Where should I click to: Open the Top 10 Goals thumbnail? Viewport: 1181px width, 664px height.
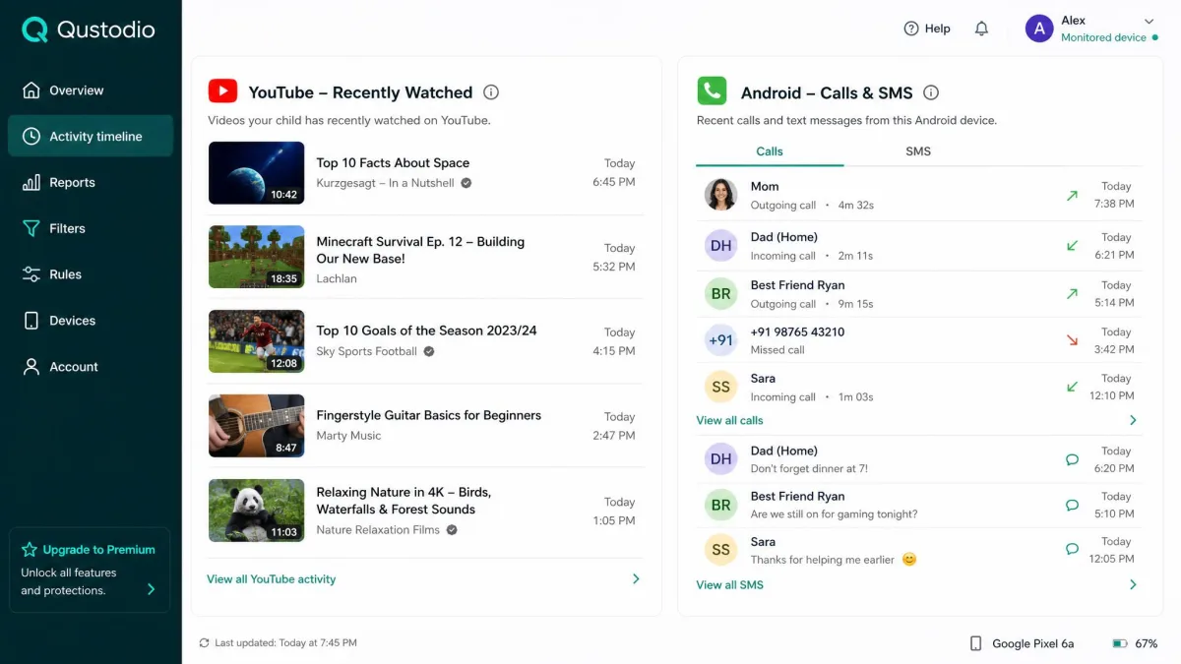[257, 342]
